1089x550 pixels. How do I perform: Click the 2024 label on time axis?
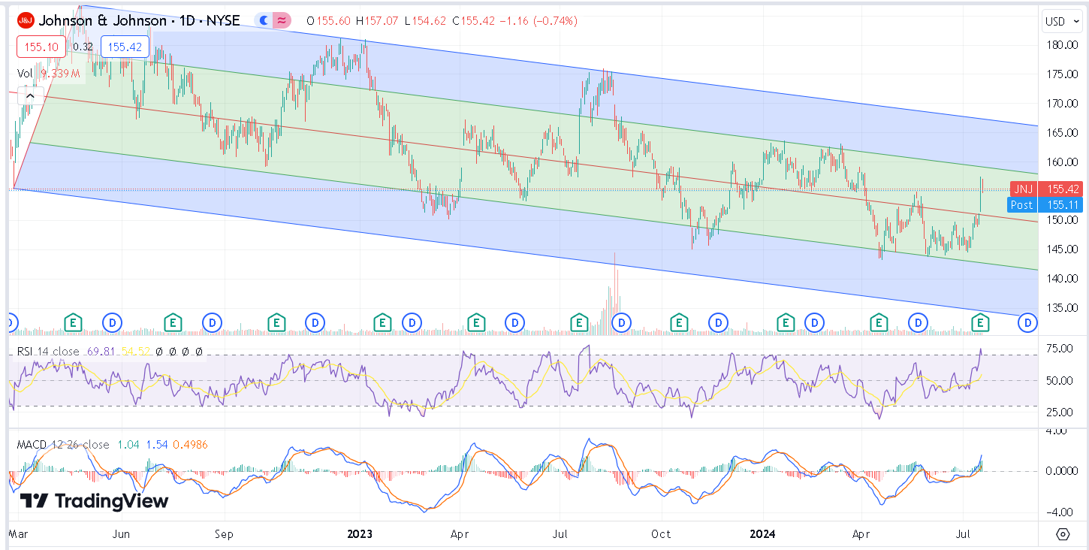tap(763, 534)
